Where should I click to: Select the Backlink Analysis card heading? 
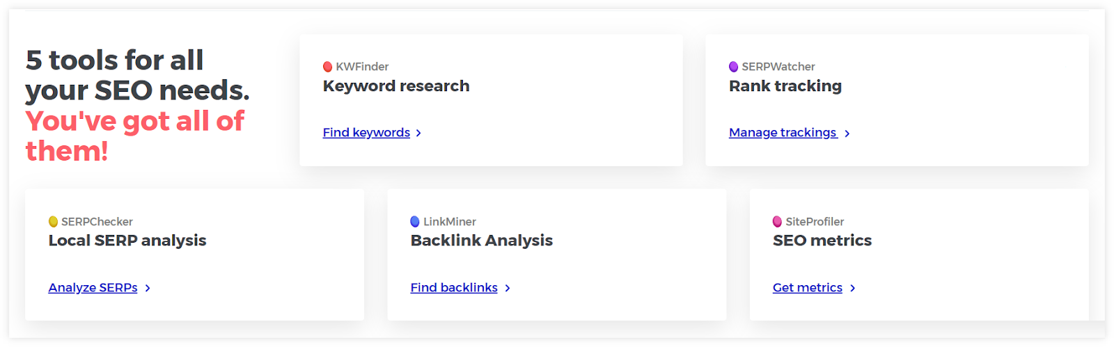point(482,241)
